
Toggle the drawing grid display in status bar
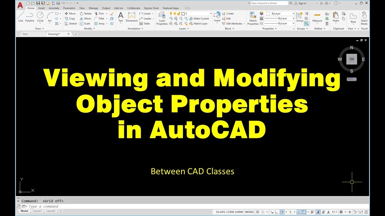pos(257,212)
